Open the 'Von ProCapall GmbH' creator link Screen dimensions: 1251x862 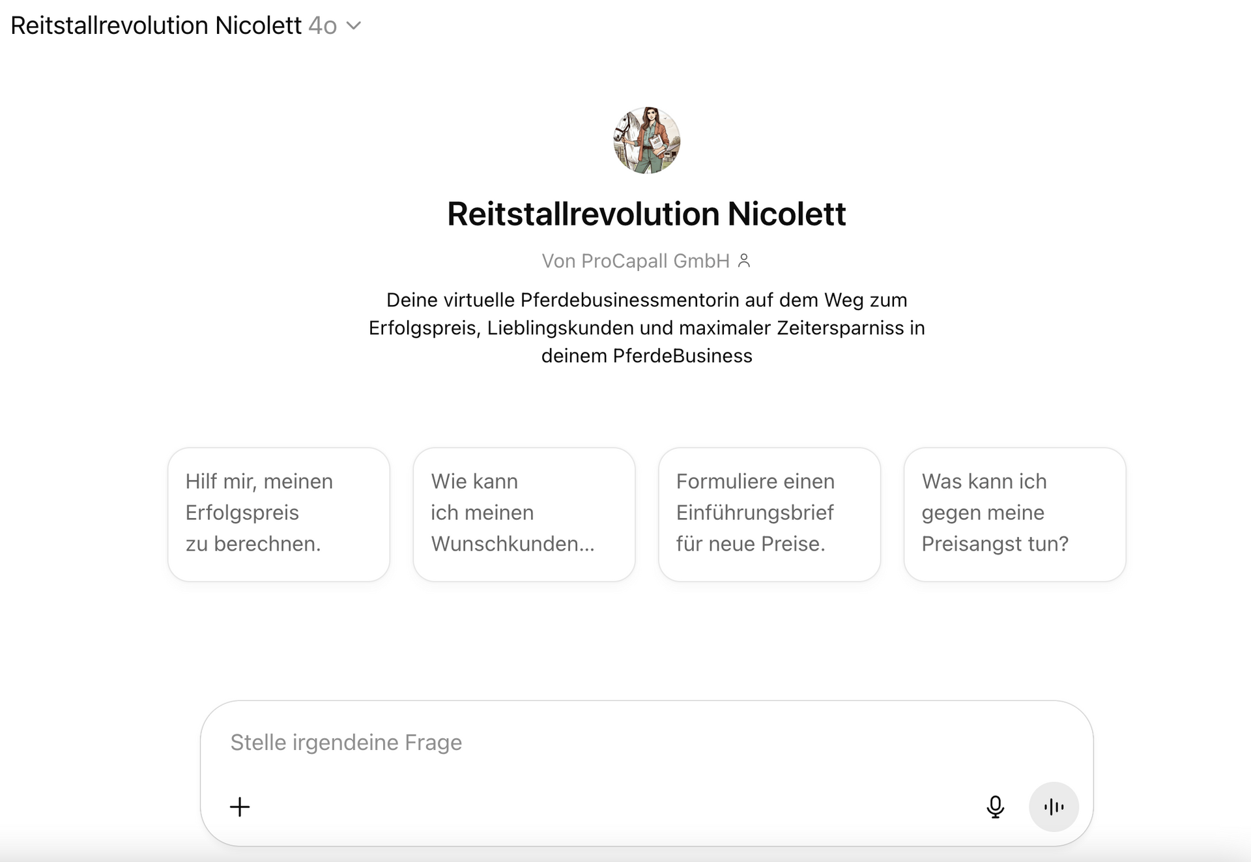[636, 261]
